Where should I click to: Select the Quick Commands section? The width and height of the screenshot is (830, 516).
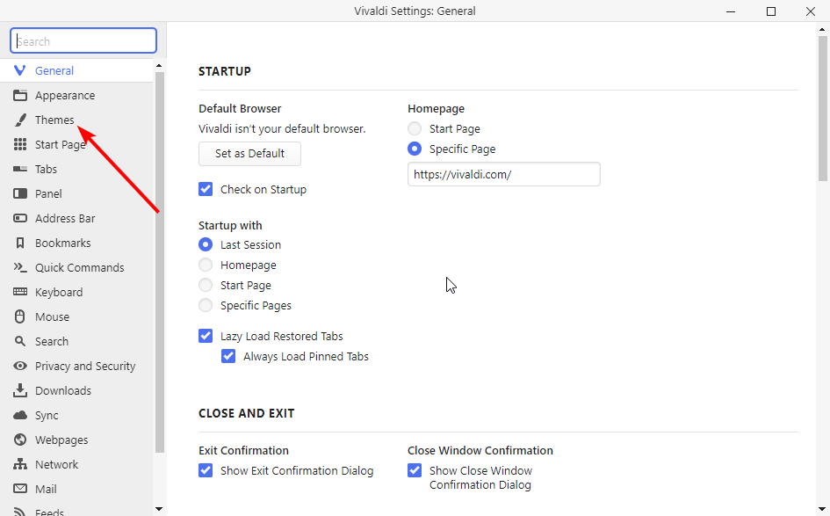(x=76, y=267)
